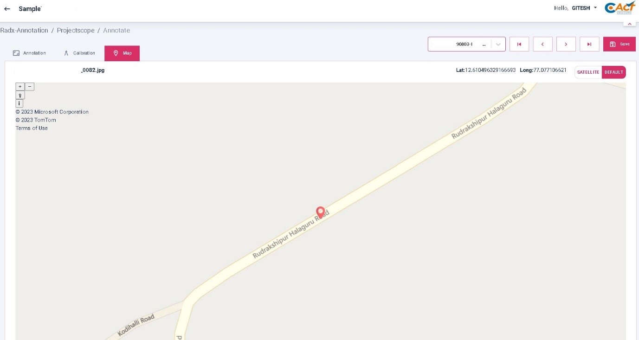The height and width of the screenshot is (340, 639).
Task: Open the 90803-I file dropdown
Action: 466,44
